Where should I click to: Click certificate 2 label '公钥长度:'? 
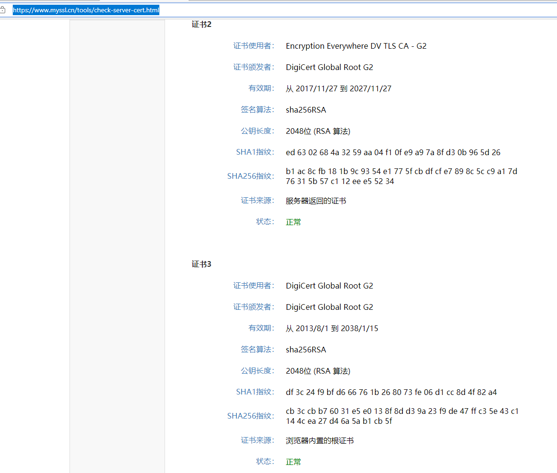tap(258, 131)
